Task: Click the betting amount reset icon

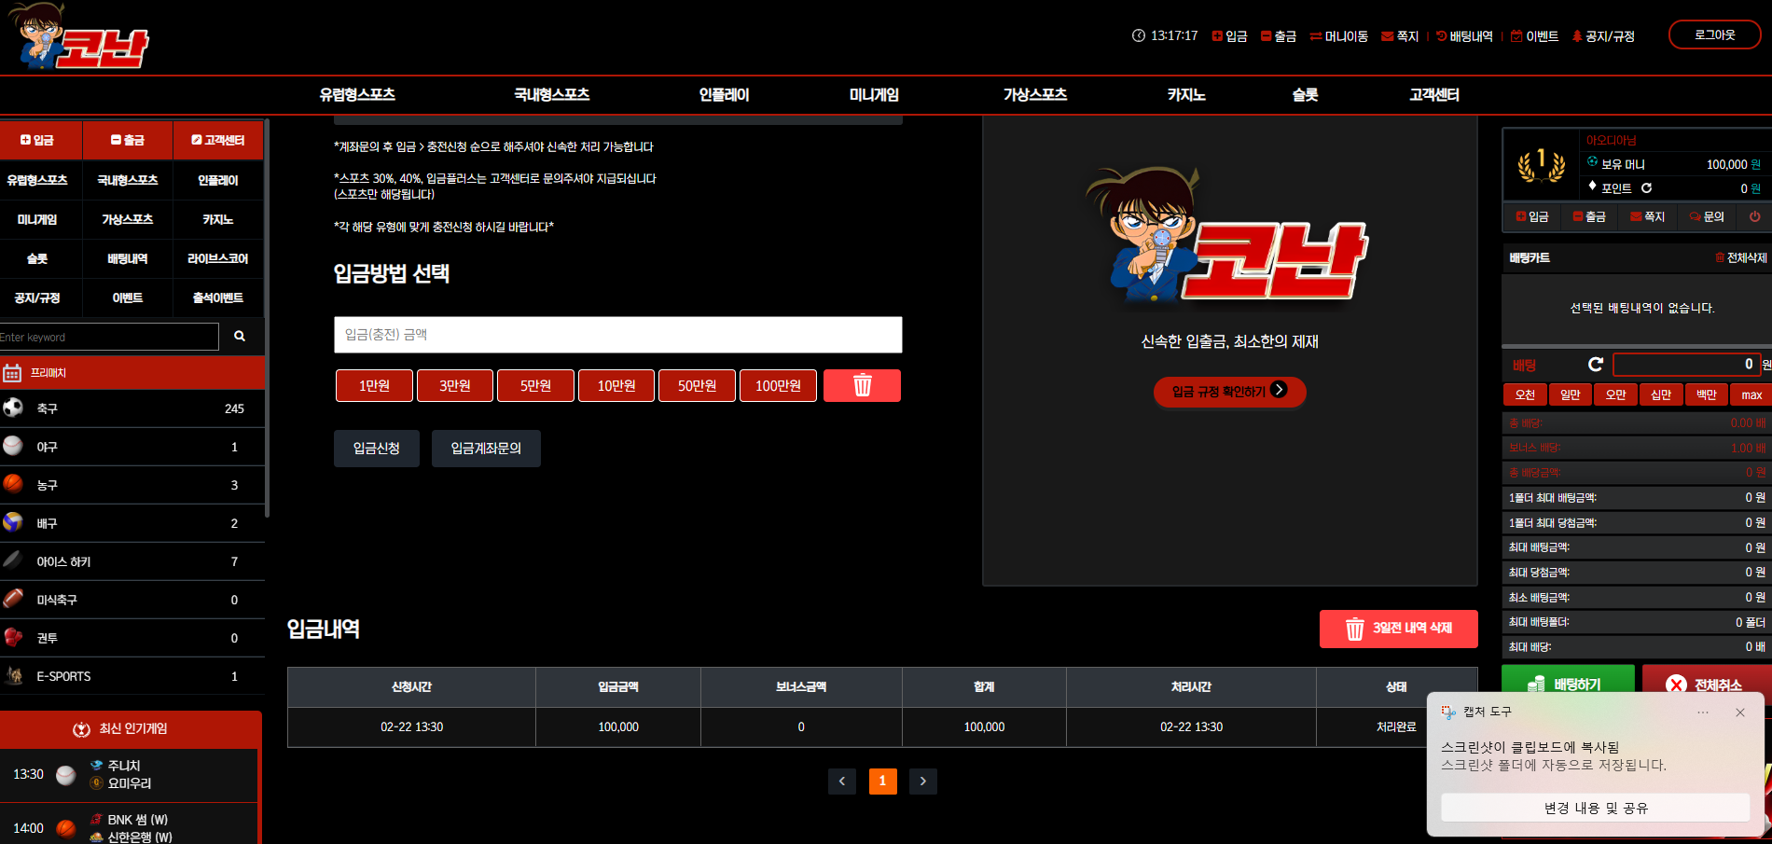Action: point(1595,364)
